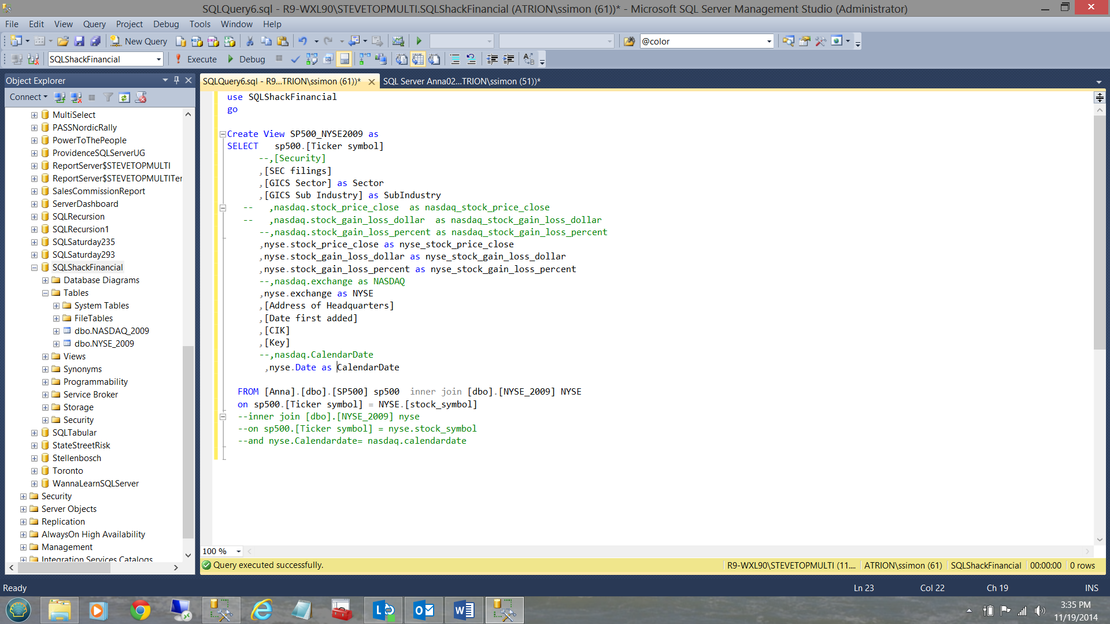Click the Undo arrow icon
The height and width of the screenshot is (624, 1110).
click(x=302, y=41)
